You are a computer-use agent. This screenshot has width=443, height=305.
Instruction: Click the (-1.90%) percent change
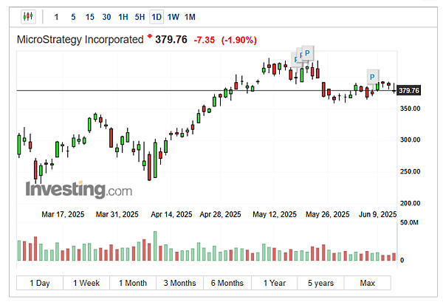239,40
